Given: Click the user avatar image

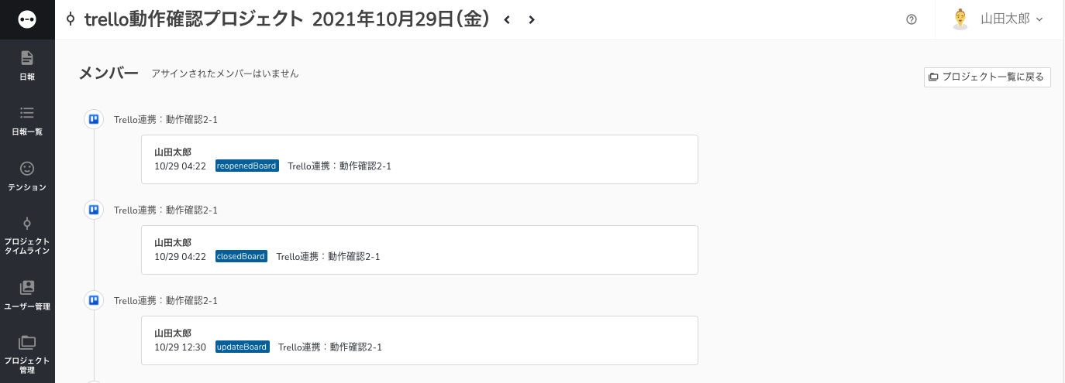Looking at the screenshot, I should click(x=961, y=19).
